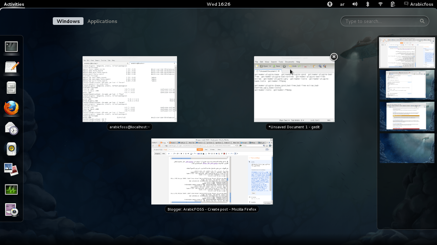The image size is (437, 245).
Task: Open the mail and clock app icon
Action: (12, 129)
